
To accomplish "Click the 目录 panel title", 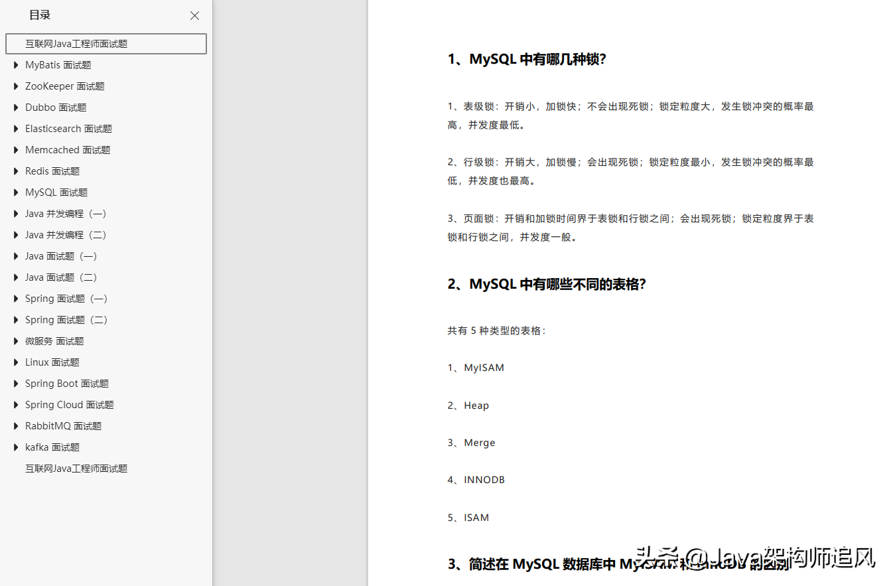I will [x=40, y=15].
